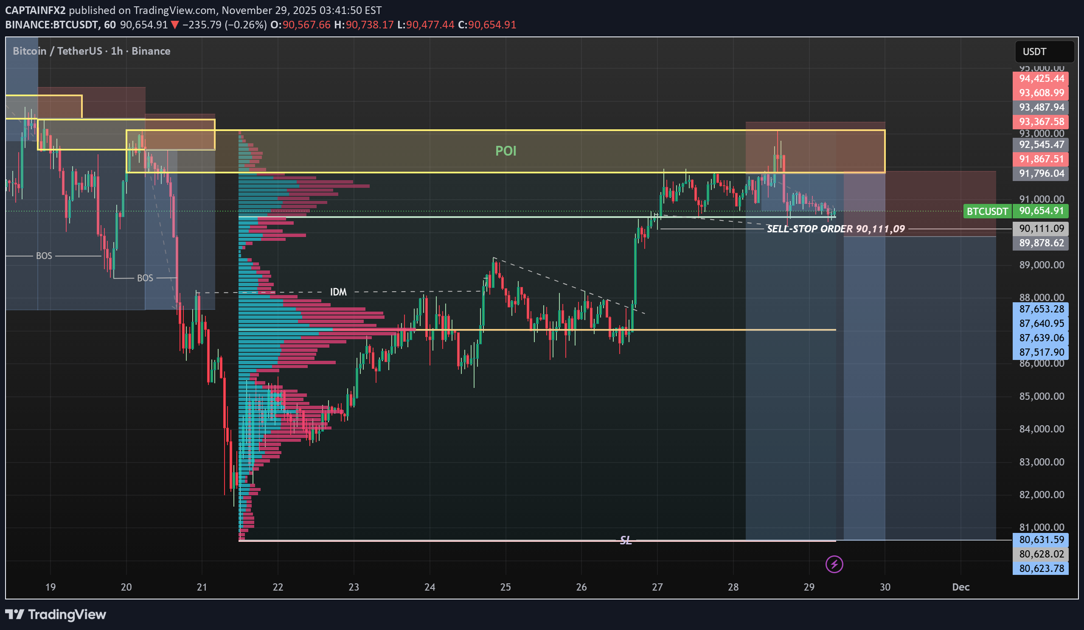Click the red 94,425.44 price tag
This screenshot has width=1084, height=630.
[1040, 78]
